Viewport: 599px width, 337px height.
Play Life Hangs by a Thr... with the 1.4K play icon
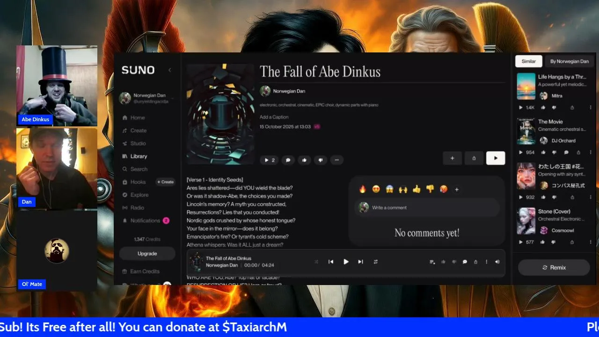[526, 108]
